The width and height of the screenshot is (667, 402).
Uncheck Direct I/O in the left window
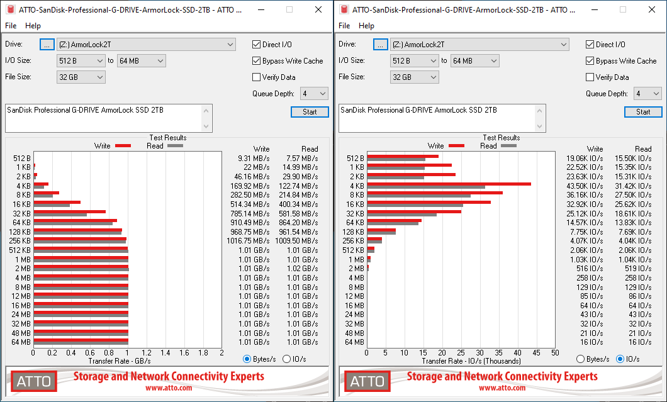[x=257, y=45]
